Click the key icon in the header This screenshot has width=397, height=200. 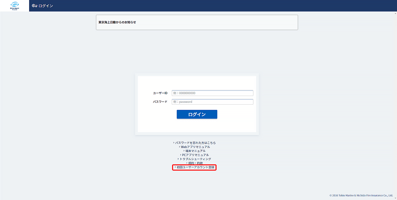(x=34, y=6)
